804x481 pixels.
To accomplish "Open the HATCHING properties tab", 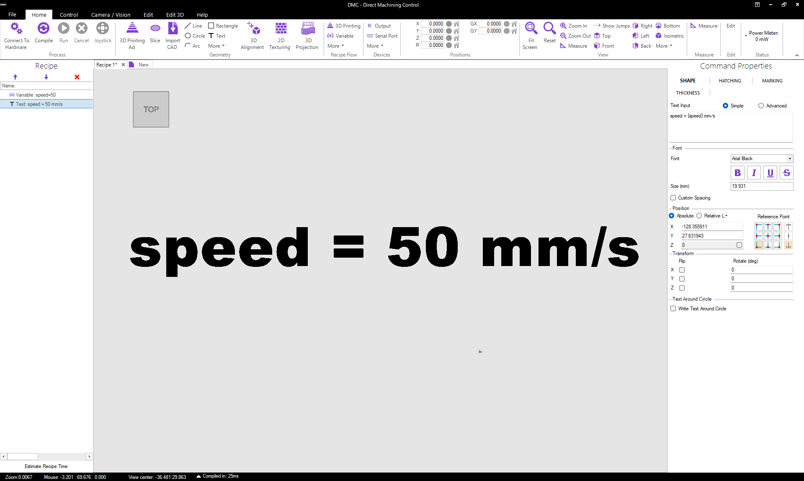I will click(730, 81).
